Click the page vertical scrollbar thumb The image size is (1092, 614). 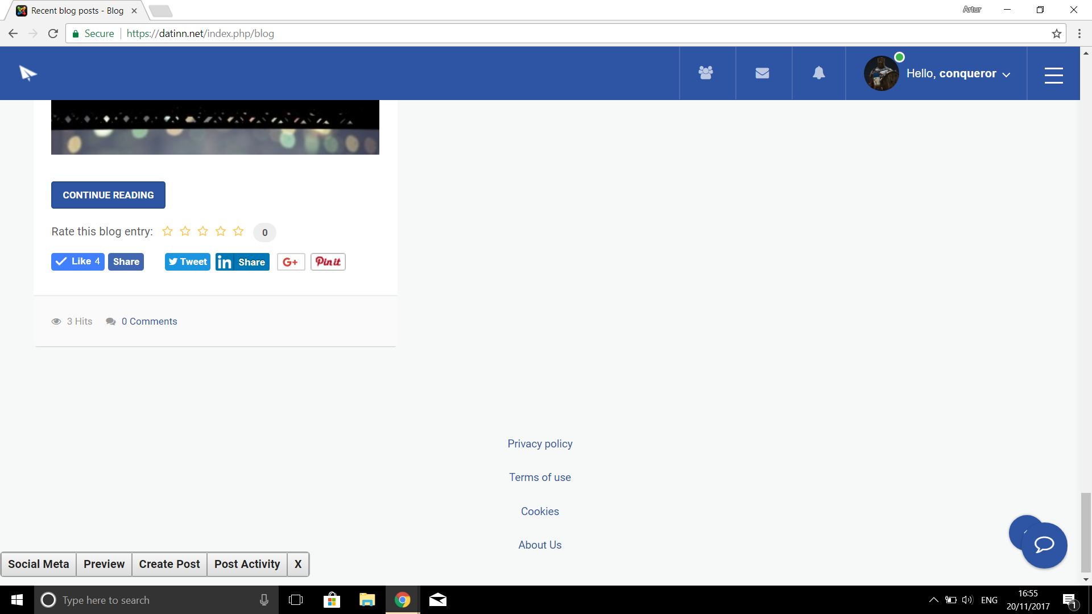(1086, 532)
